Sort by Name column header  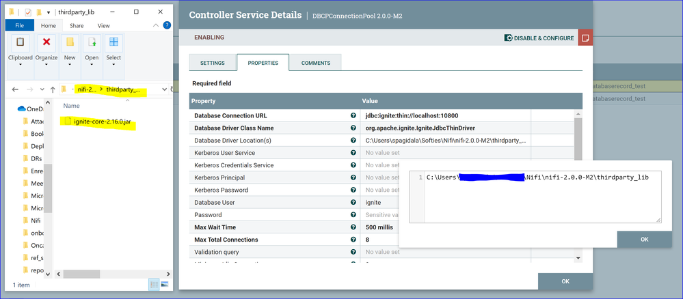pos(71,105)
